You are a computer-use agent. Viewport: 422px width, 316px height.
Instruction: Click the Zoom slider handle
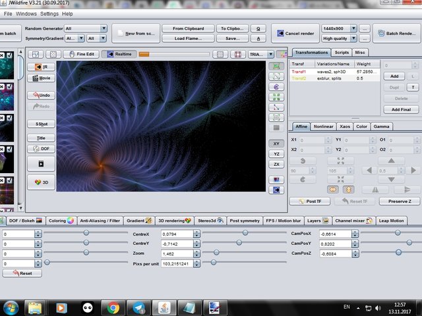click(216, 253)
